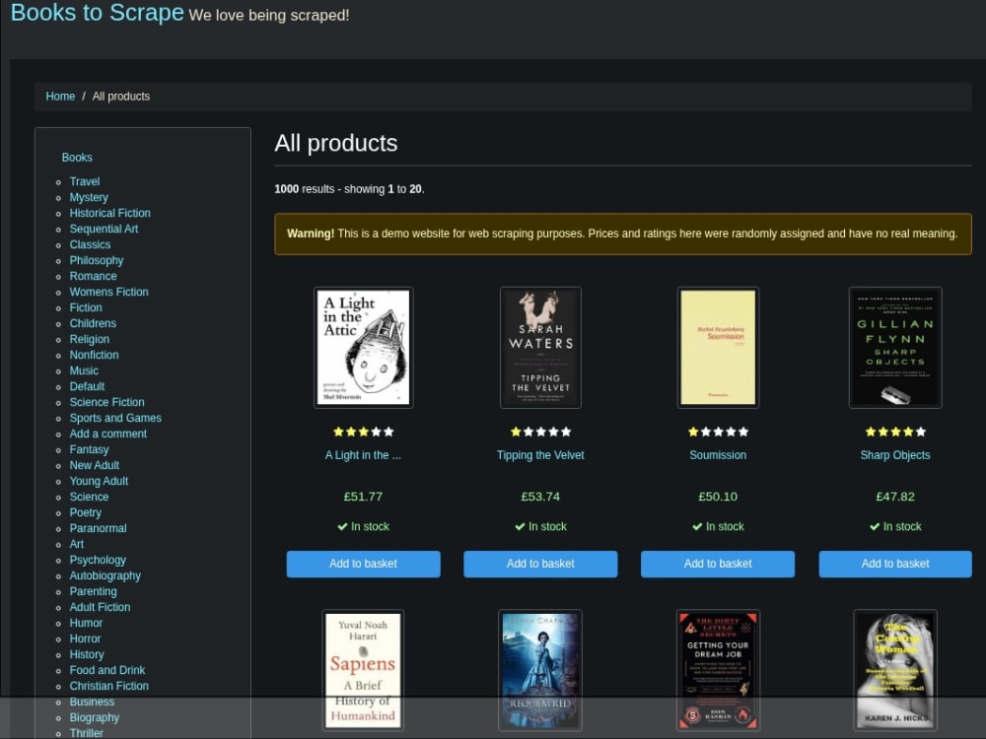Open the Books category heading in the sidebar
The image size is (986, 739).
77,158
